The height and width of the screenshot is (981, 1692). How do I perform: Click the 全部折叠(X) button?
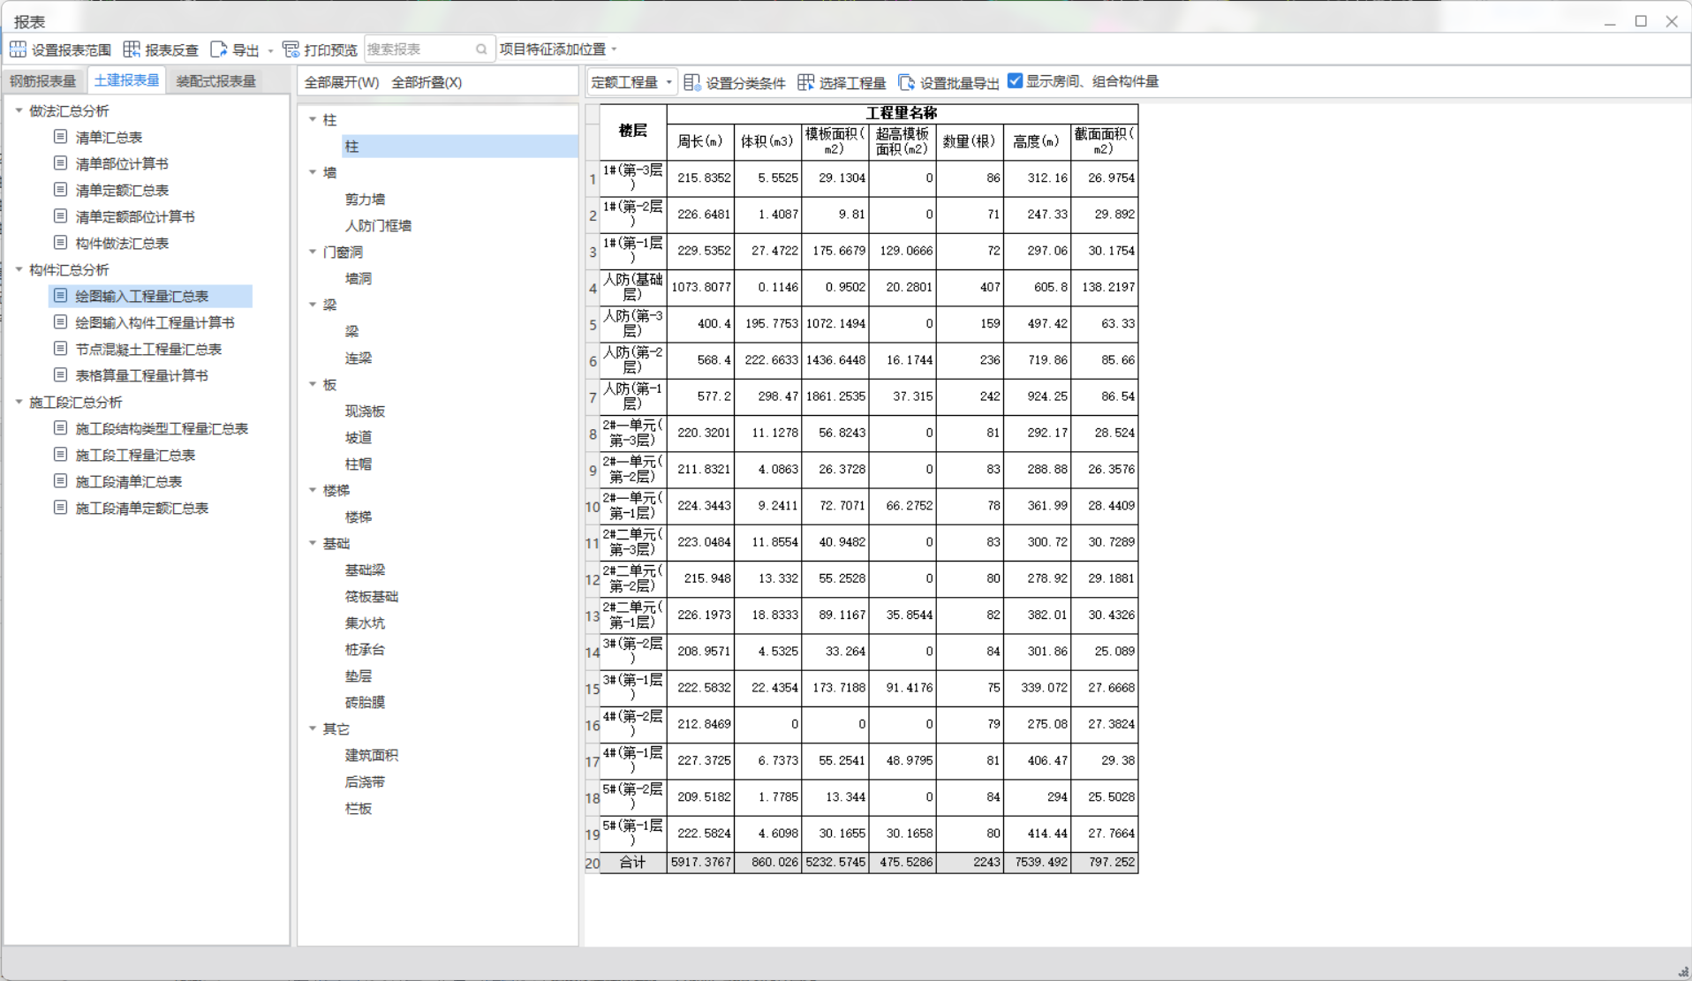[427, 82]
